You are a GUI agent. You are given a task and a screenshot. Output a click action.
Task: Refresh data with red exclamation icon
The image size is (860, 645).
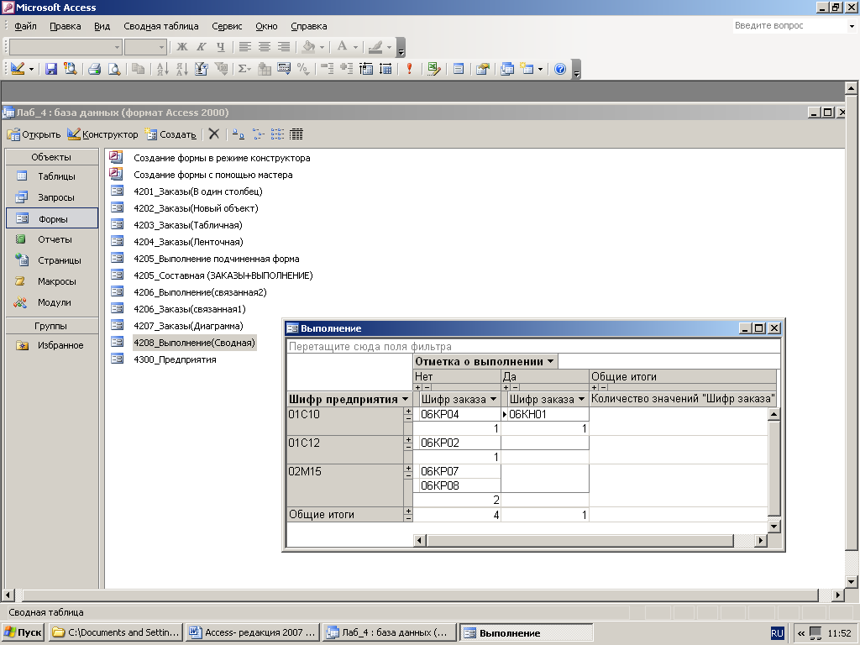point(409,69)
